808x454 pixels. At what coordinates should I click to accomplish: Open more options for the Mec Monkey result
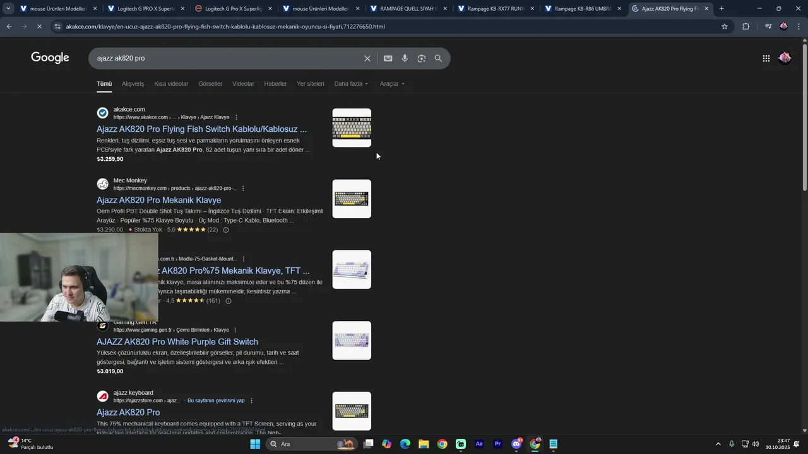243,189
